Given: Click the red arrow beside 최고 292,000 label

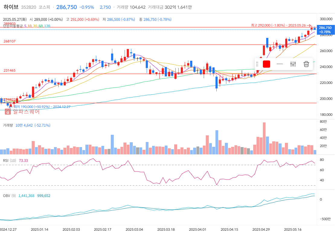Looking at the screenshot, I should [309, 25].
